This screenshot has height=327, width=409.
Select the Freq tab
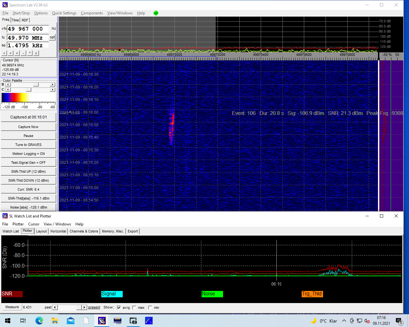click(x=6, y=20)
